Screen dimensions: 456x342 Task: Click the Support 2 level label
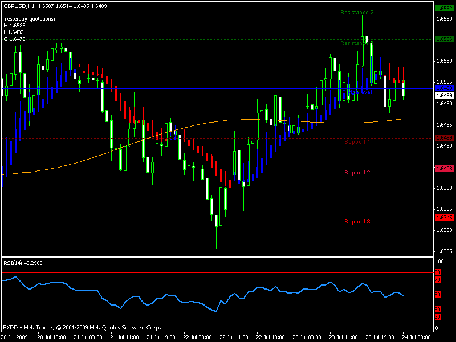[357, 172]
